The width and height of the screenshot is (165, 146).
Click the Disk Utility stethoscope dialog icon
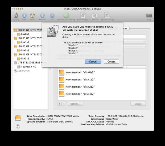pos(53,31)
